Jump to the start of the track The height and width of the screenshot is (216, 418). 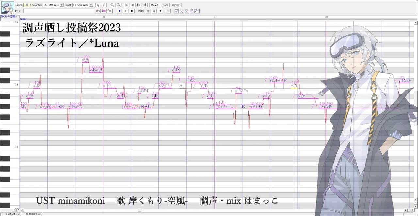click(x=126, y=5)
